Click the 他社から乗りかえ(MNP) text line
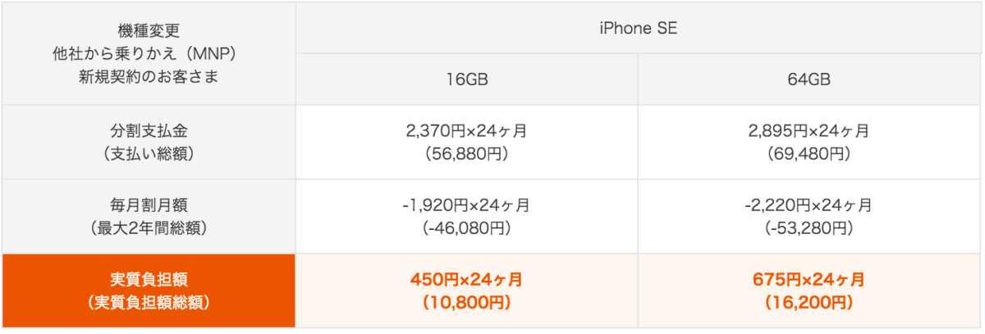 point(148,53)
